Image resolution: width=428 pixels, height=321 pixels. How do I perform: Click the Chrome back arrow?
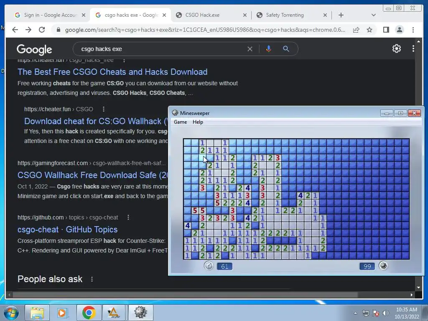coord(15,30)
